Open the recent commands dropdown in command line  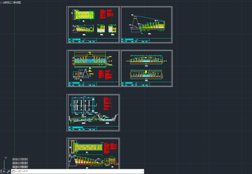coord(14,172)
